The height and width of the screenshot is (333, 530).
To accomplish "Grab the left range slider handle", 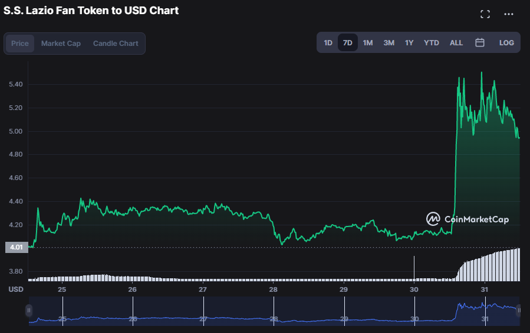I will (x=29, y=310).
